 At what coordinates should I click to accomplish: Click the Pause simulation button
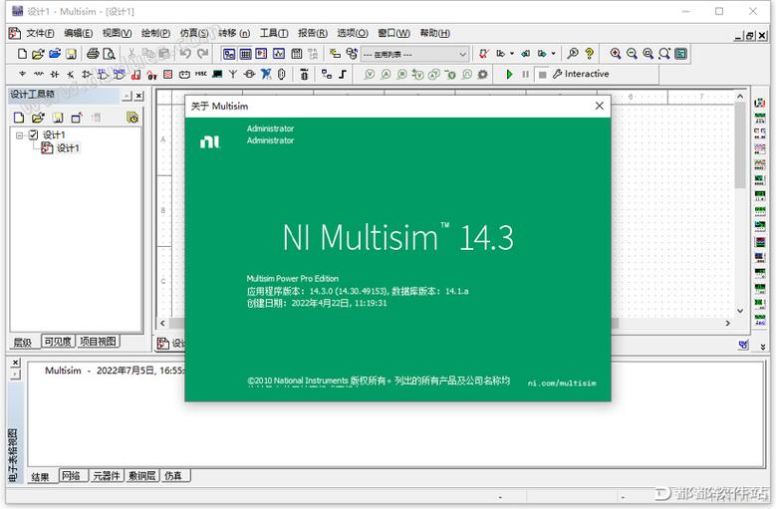(x=525, y=74)
